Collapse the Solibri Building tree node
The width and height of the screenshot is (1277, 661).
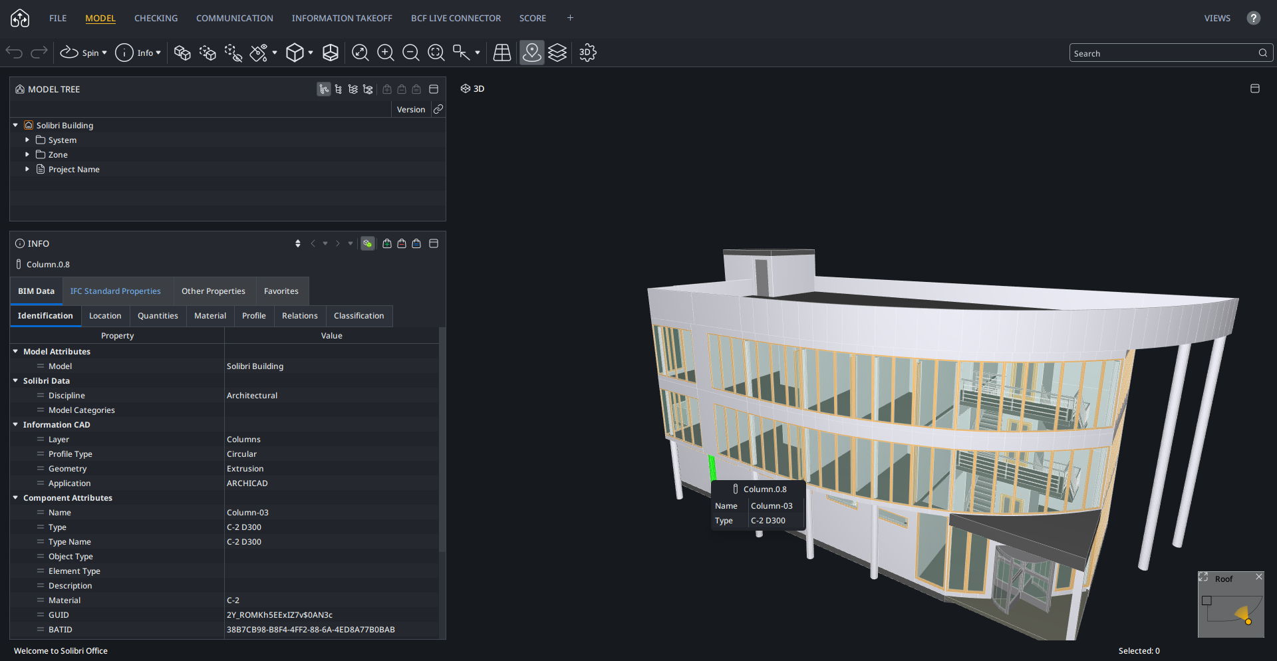click(x=15, y=125)
